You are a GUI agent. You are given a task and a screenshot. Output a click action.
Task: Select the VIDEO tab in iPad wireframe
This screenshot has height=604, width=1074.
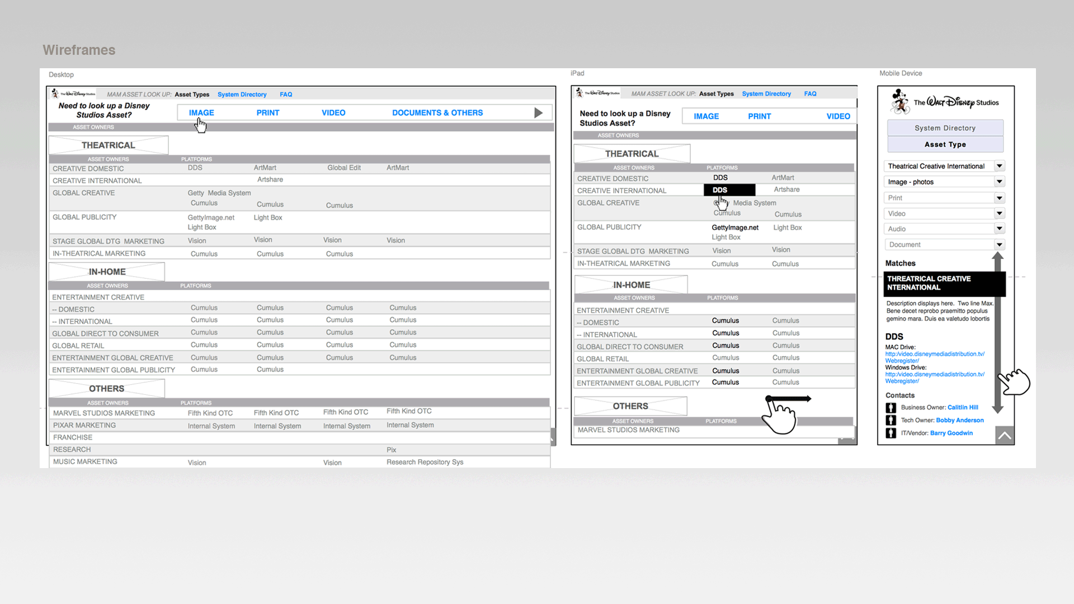click(x=839, y=116)
